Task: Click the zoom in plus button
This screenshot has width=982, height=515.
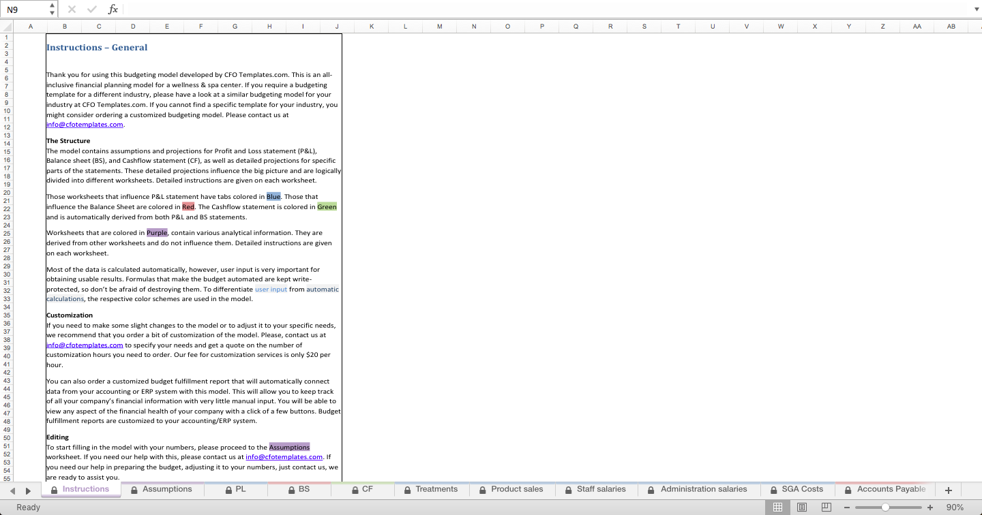Action: 930,508
